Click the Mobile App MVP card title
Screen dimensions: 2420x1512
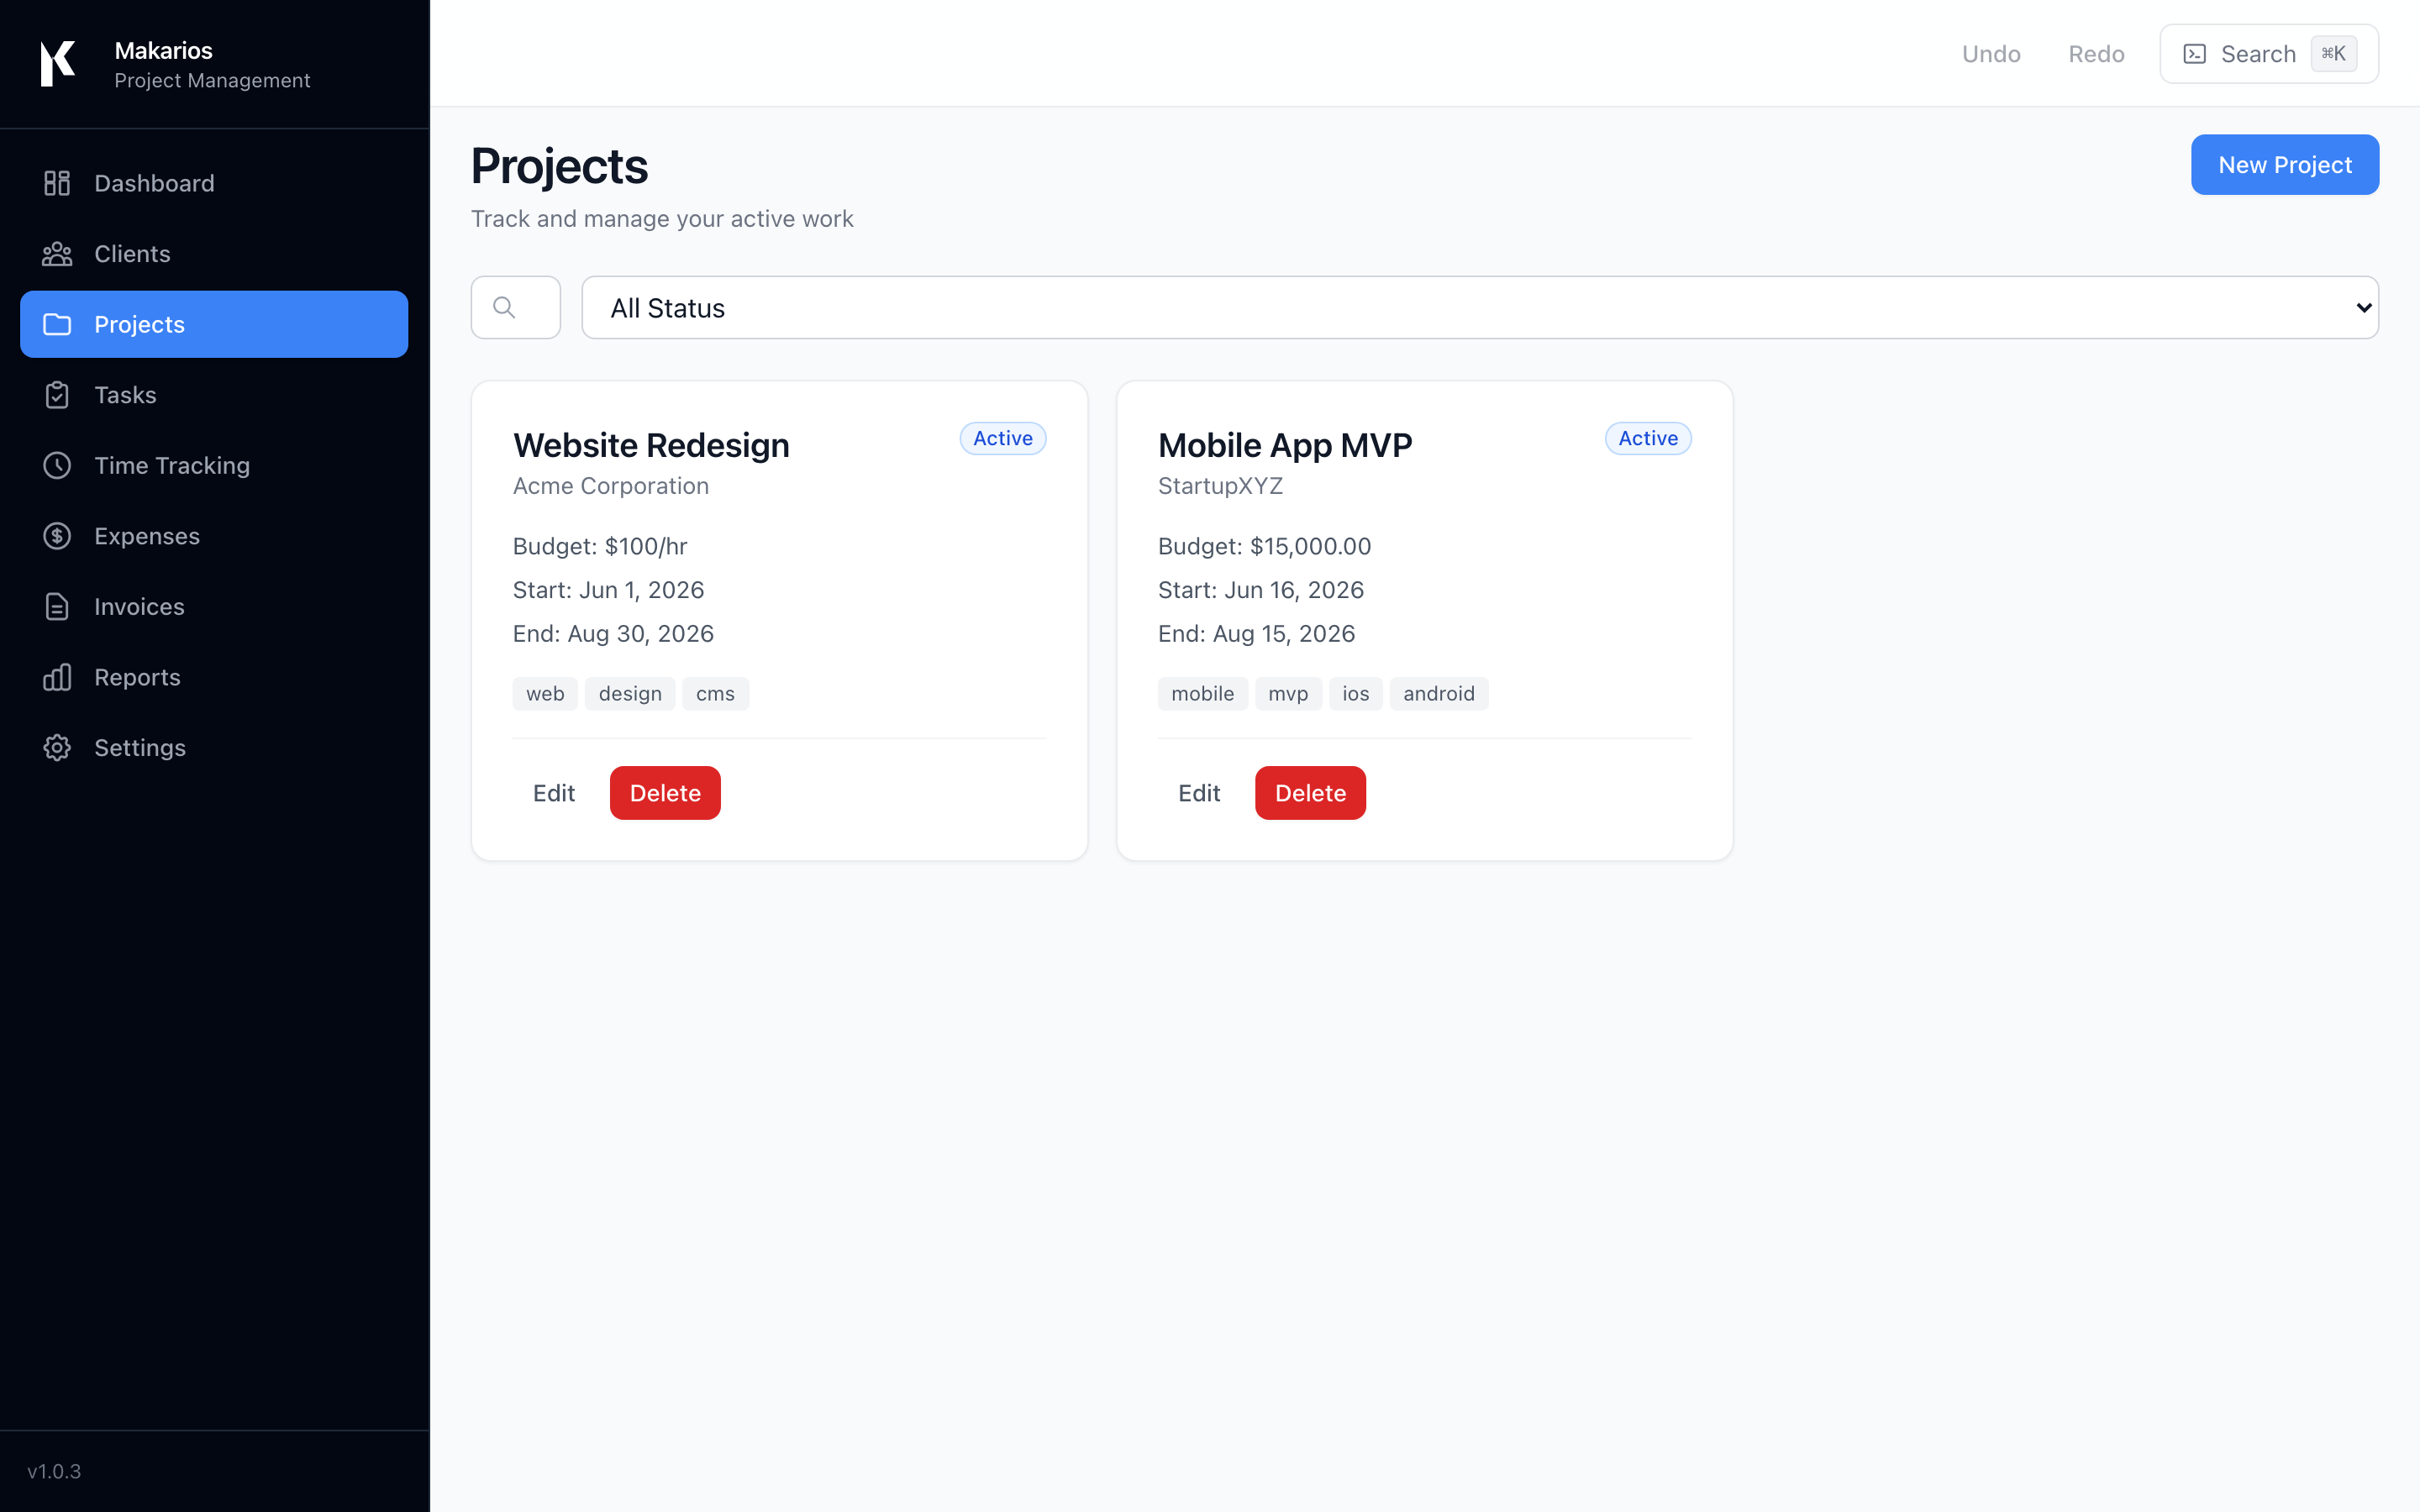pos(1285,445)
